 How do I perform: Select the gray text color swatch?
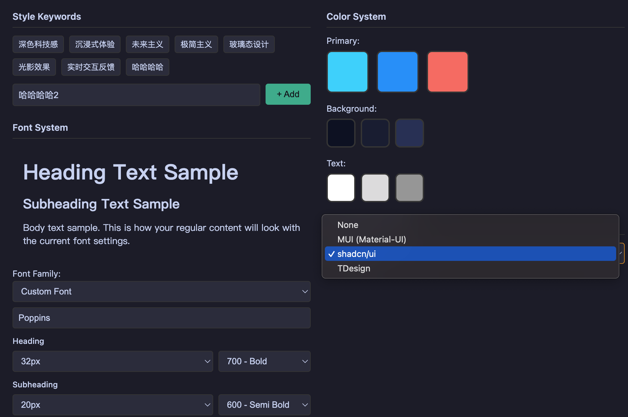coord(409,188)
